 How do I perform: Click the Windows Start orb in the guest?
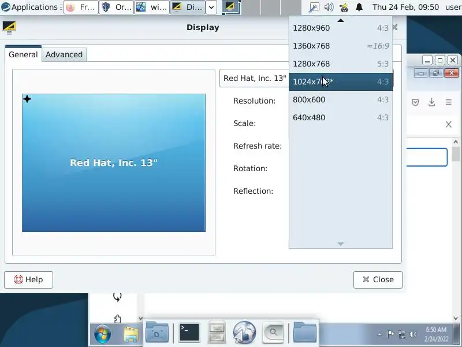(103, 334)
